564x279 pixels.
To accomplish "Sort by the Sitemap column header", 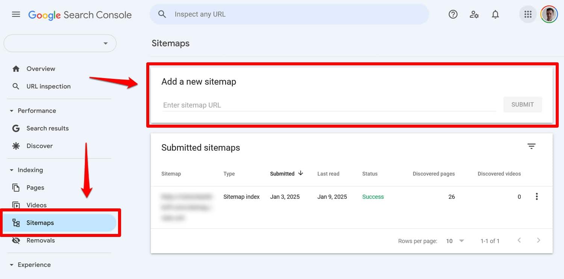I will [171, 174].
